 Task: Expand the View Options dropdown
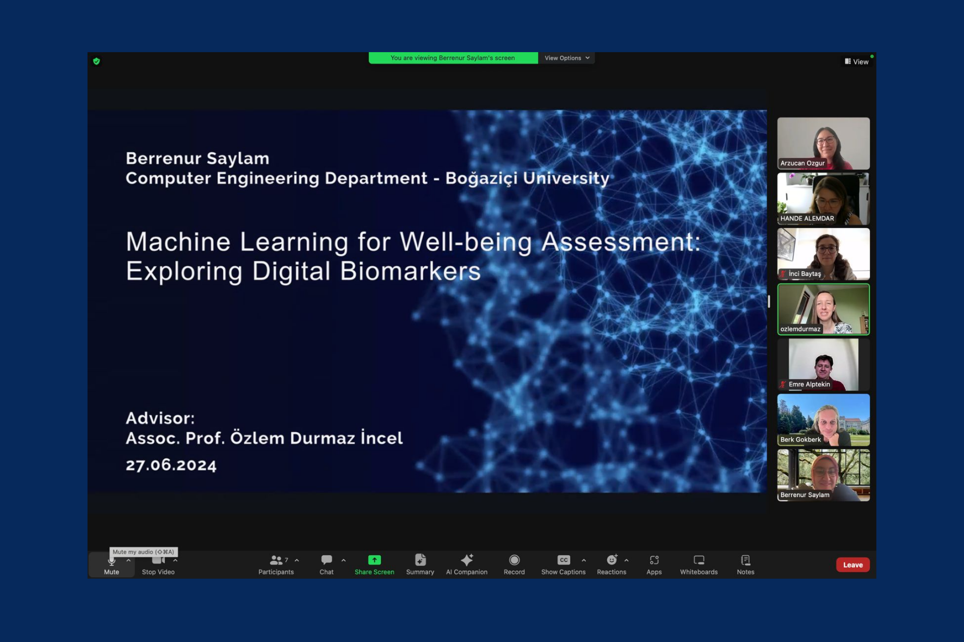(567, 58)
